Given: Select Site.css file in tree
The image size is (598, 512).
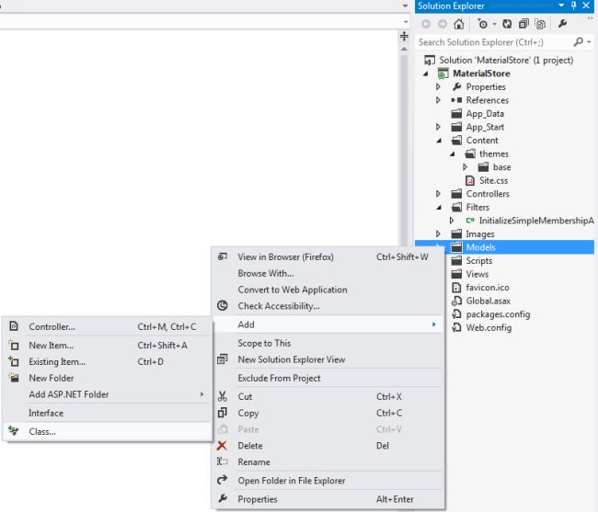Looking at the screenshot, I should tap(493, 180).
